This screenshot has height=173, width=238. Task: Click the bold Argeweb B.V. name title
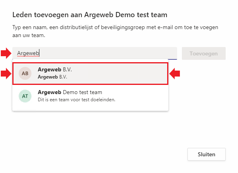coord(55,69)
